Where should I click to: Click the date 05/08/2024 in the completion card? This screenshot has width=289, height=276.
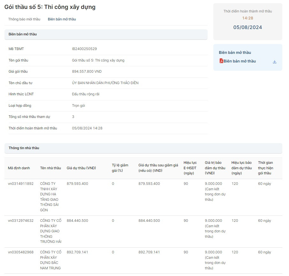click(247, 27)
